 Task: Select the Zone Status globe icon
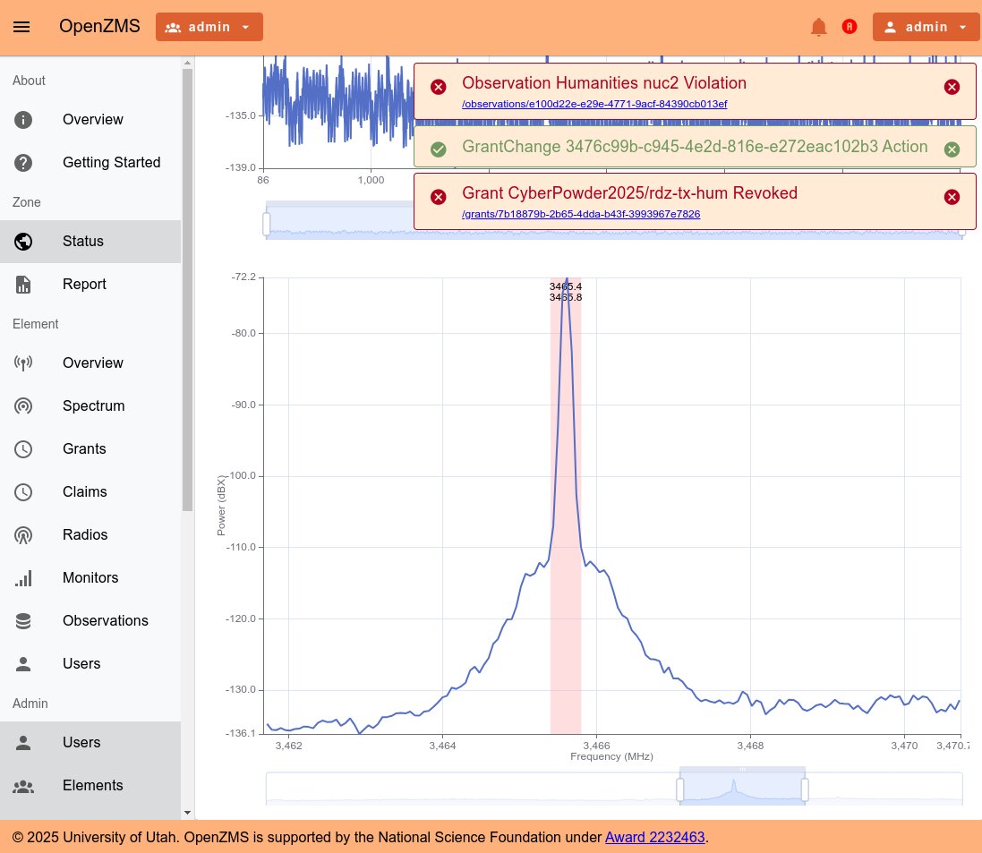pos(23,241)
